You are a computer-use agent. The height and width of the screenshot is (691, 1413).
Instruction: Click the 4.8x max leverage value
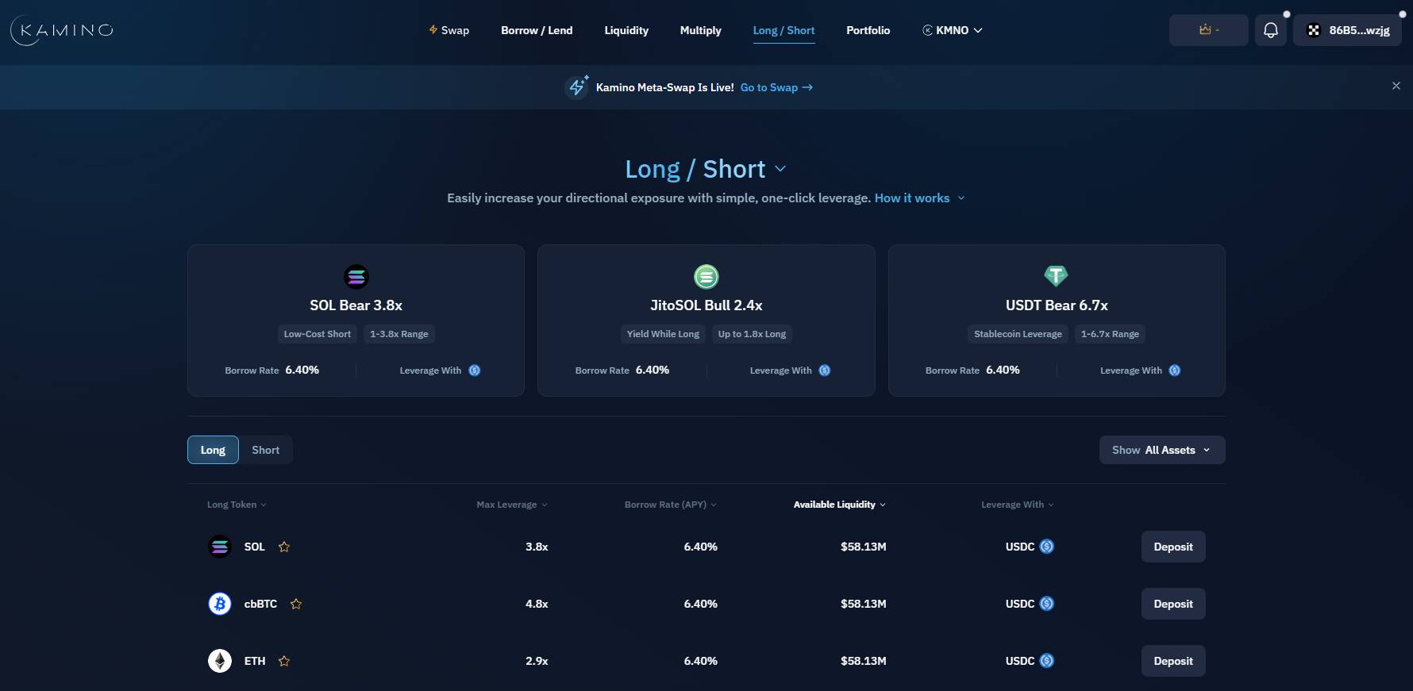[537, 604]
